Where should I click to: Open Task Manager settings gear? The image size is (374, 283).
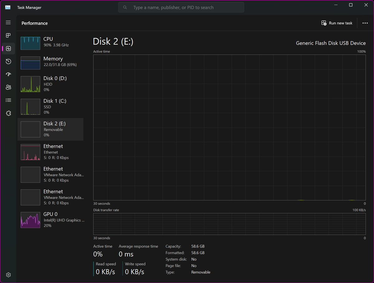[x=8, y=275]
